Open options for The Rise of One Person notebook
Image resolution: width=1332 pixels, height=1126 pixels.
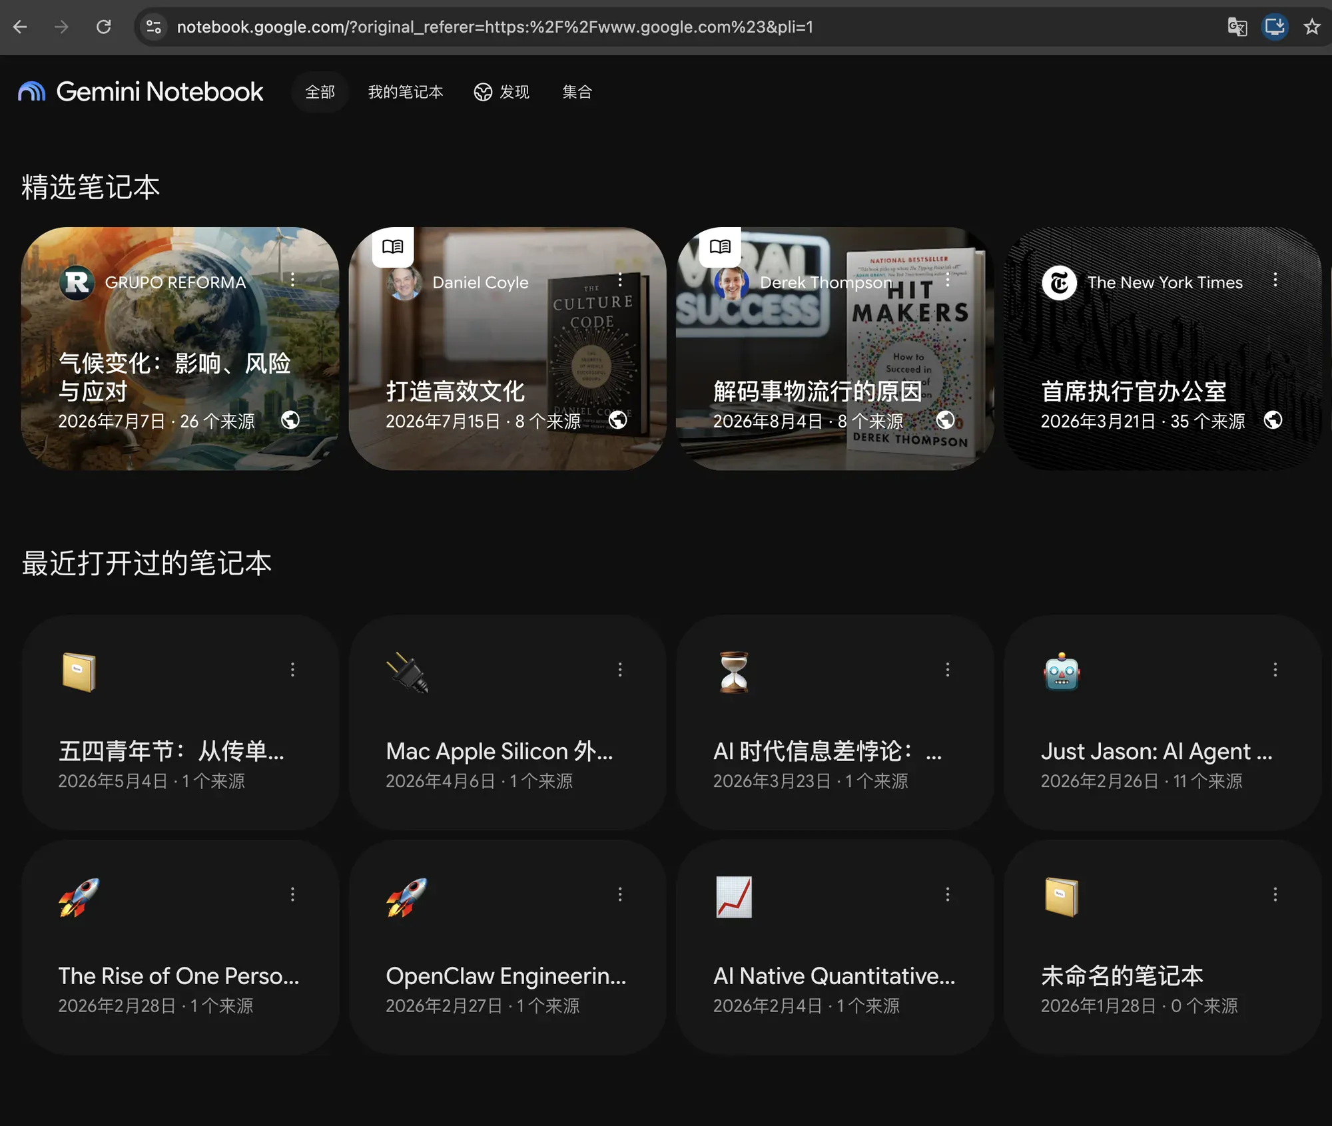(x=292, y=895)
